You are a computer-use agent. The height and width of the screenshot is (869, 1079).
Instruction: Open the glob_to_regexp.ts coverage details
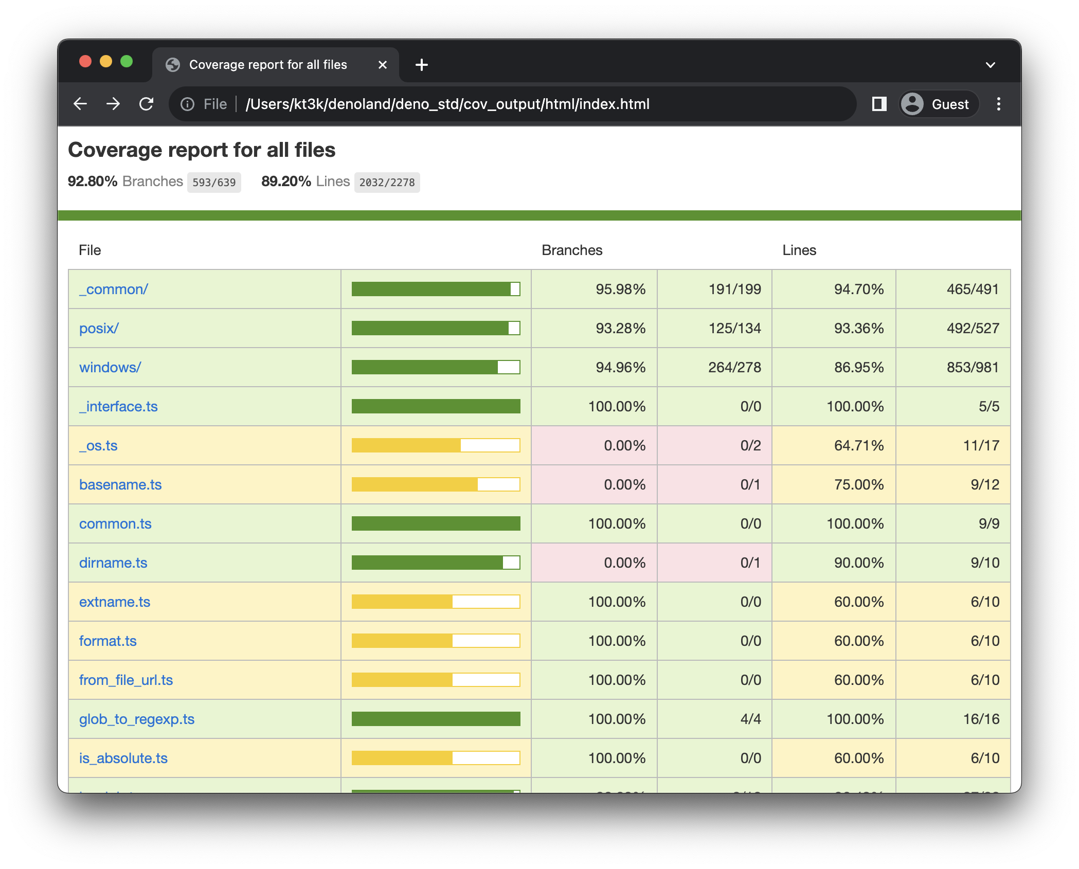(137, 719)
